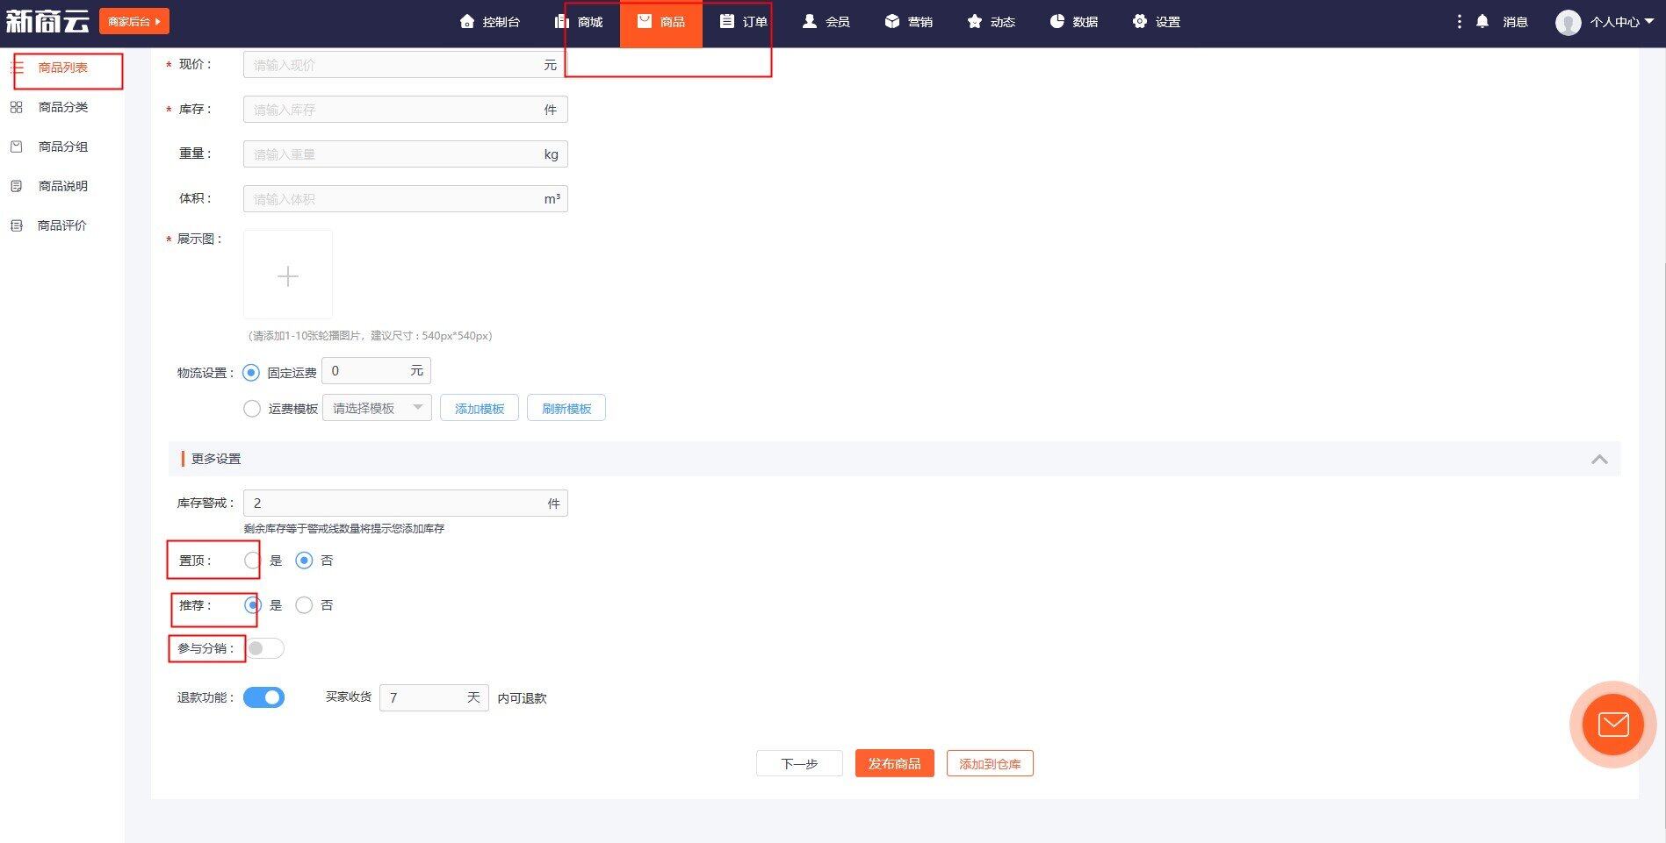Open the 请选择模板 dropdown
Image resolution: width=1666 pixels, height=843 pixels.
coord(377,409)
